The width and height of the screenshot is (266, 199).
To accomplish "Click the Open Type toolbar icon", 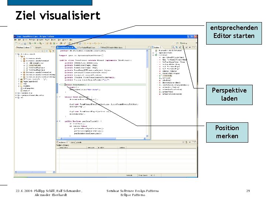I will pyautogui.click(x=61, y=43).
